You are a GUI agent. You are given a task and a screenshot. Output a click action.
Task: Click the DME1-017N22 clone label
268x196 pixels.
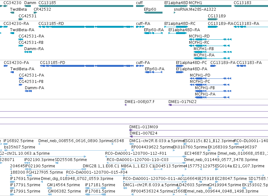[x=182, y=102]
